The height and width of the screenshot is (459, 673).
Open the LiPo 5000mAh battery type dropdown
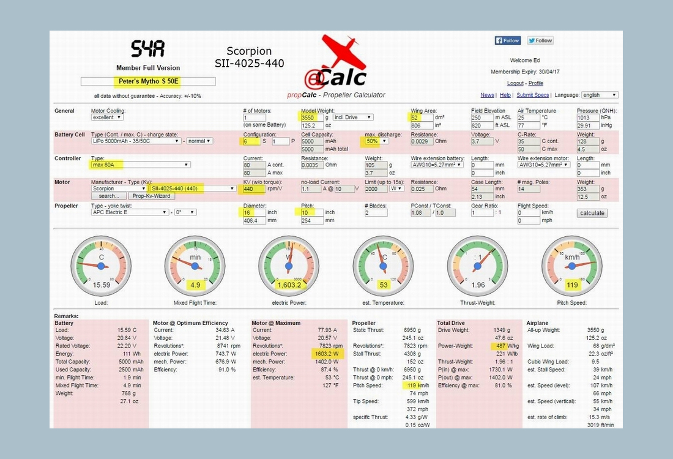[136, 141]
